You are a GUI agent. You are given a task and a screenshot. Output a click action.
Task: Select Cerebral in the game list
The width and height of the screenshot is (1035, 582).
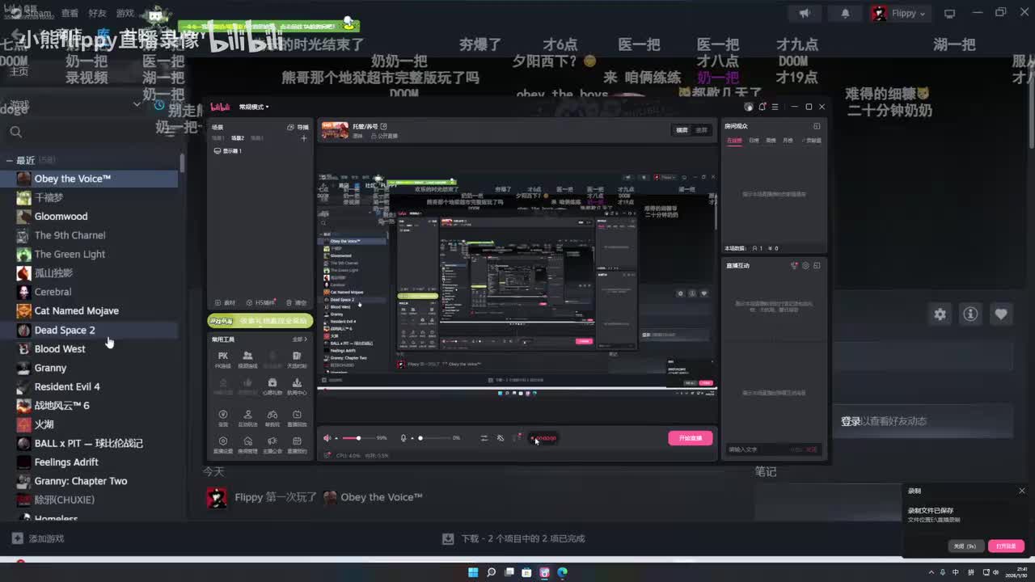[89, 292]
